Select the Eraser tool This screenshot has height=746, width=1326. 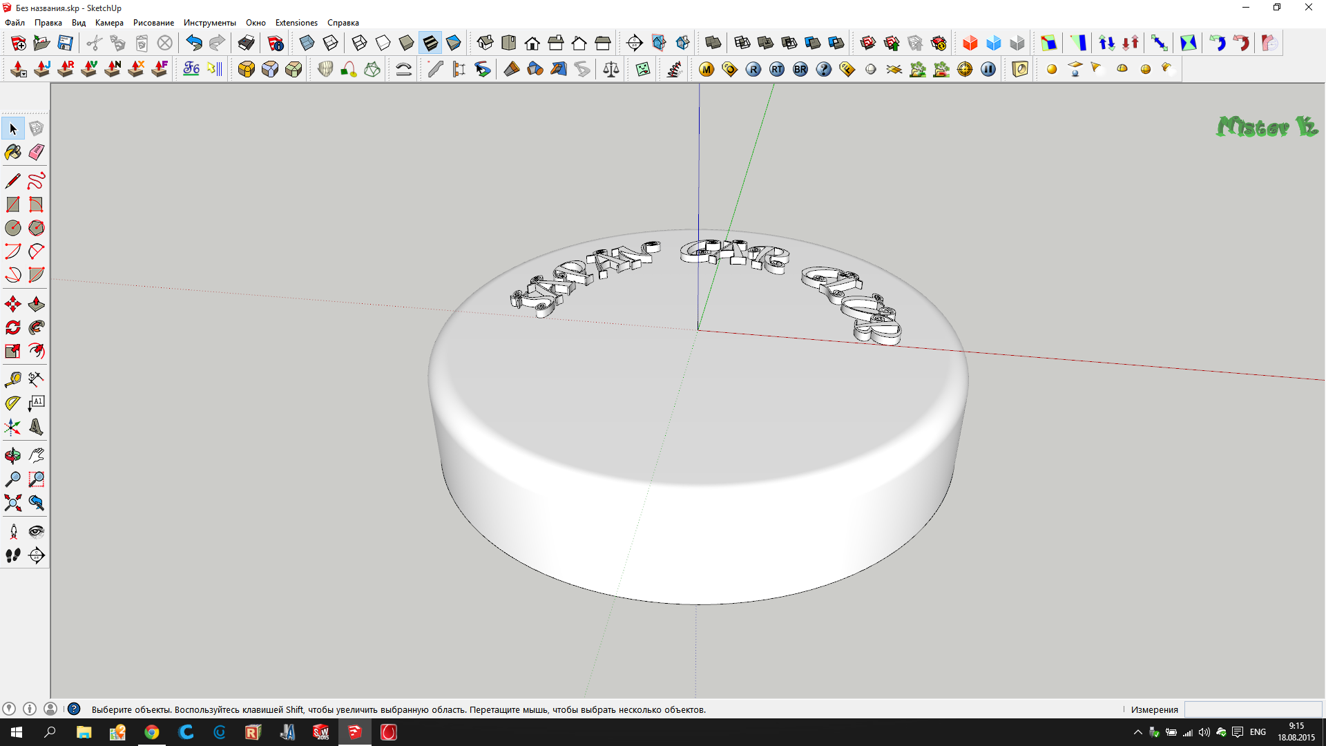point(37,152)
